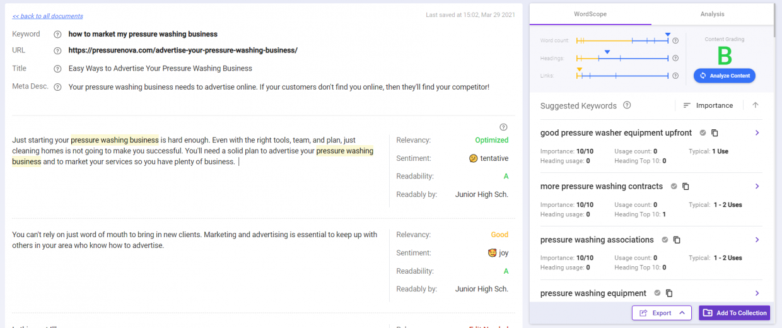Copy keyword pressure washing associations
The image size is (782, 328).
point(677,240)
